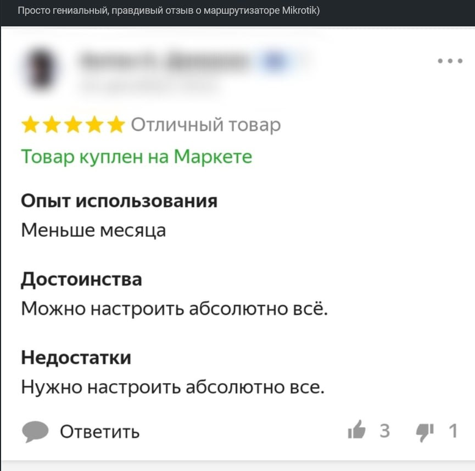Click the fourth yellow rating star
475x471 pixels.
tap(94, 125)
